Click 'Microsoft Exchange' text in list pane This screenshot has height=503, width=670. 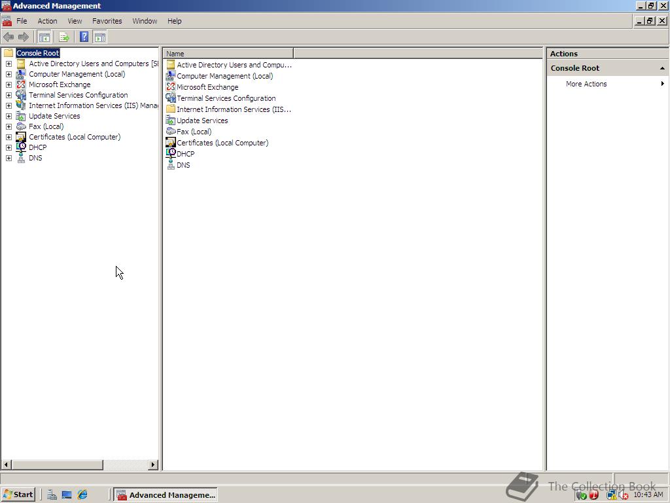(207, 87)
